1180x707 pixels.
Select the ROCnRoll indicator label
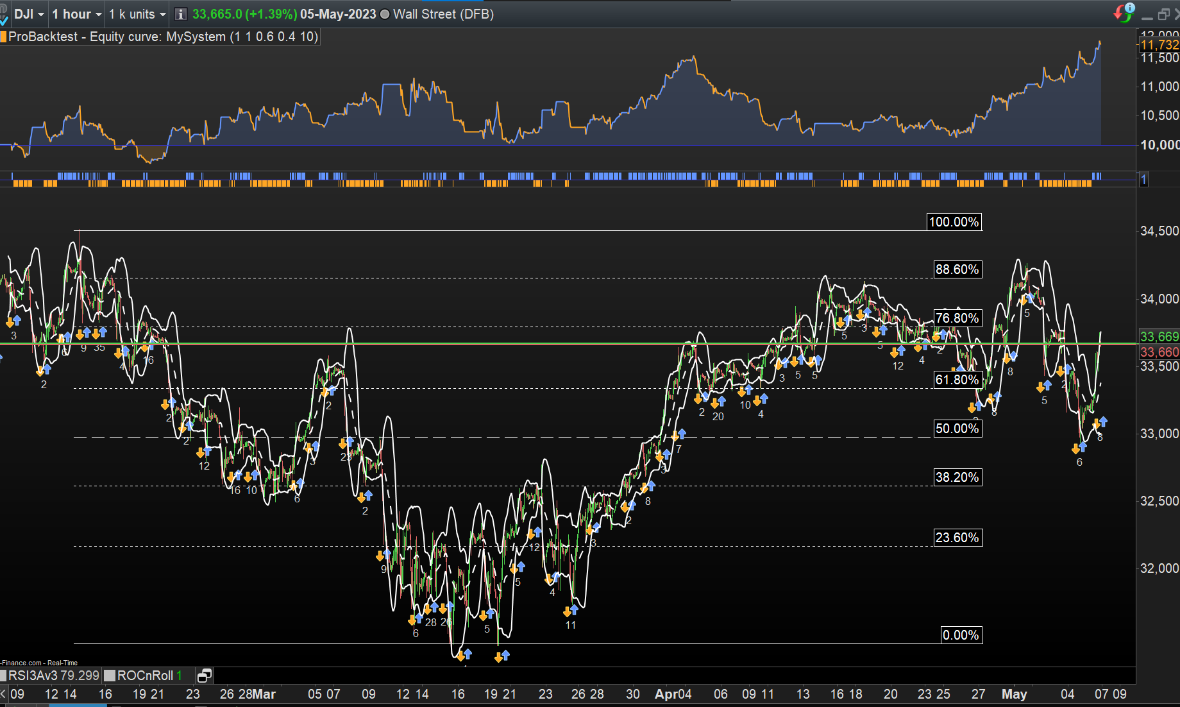click(x=145, y=676)
